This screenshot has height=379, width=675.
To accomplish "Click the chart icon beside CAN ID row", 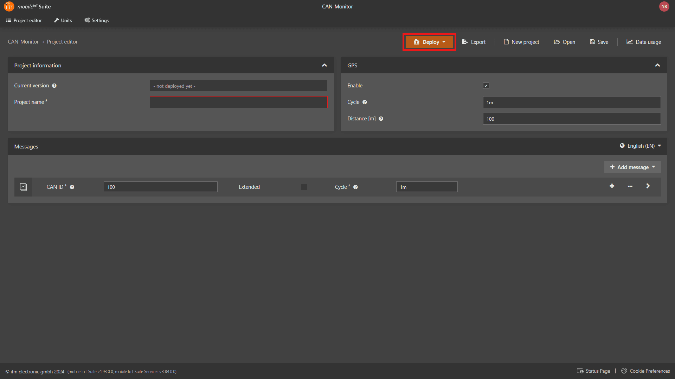I will [x=23, y=187].
